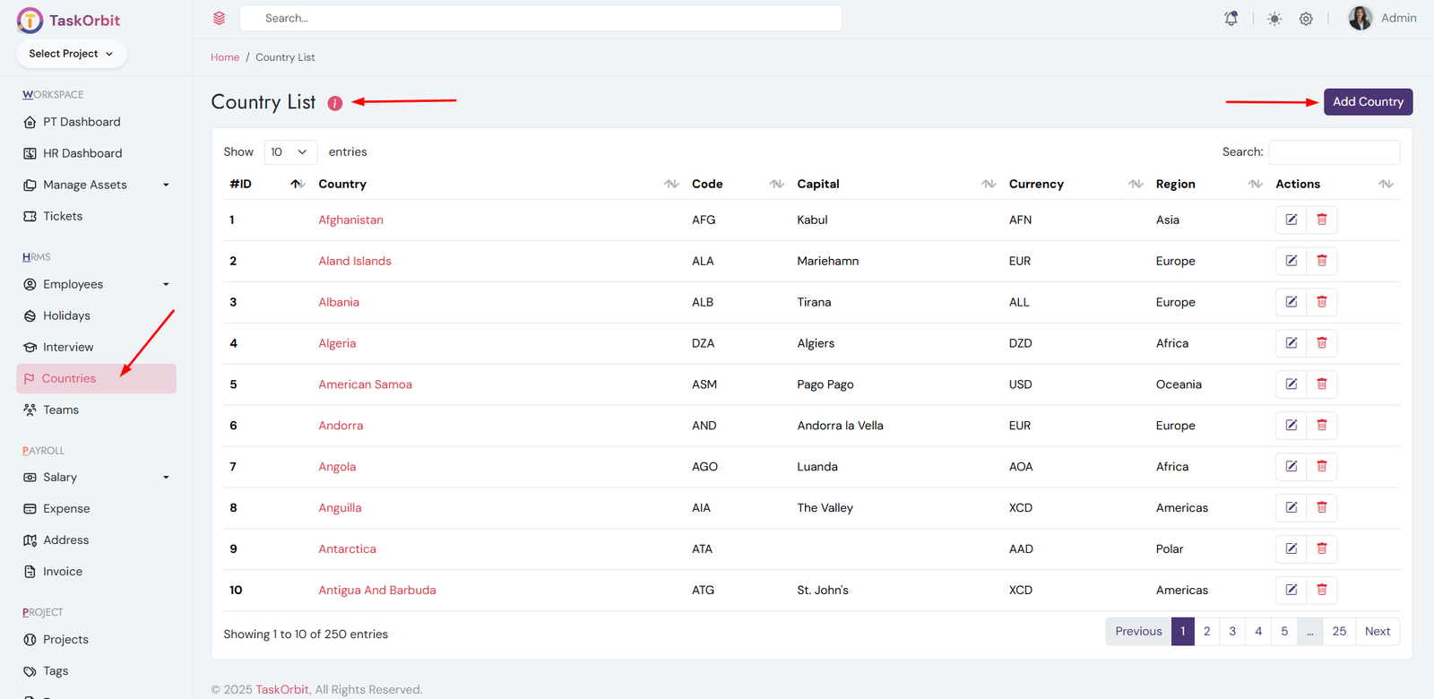Sort table by the Country column
This screenshot has height=699, width=1434.
[x=342, y=184]
